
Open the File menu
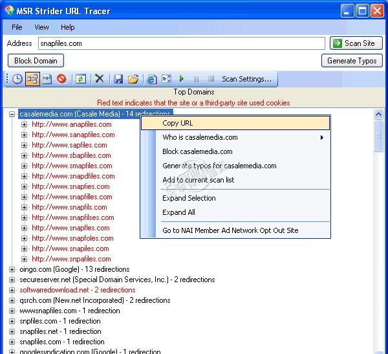(17, 27)
